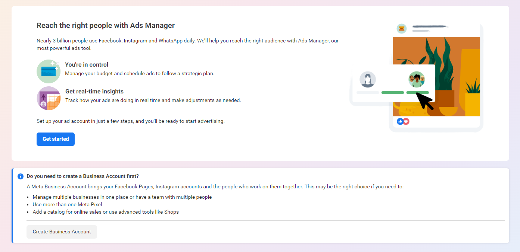Viewport: 520px width, 252px height.
Task: Click 'Track how your ads are doing' text
Action: point(153,101)
